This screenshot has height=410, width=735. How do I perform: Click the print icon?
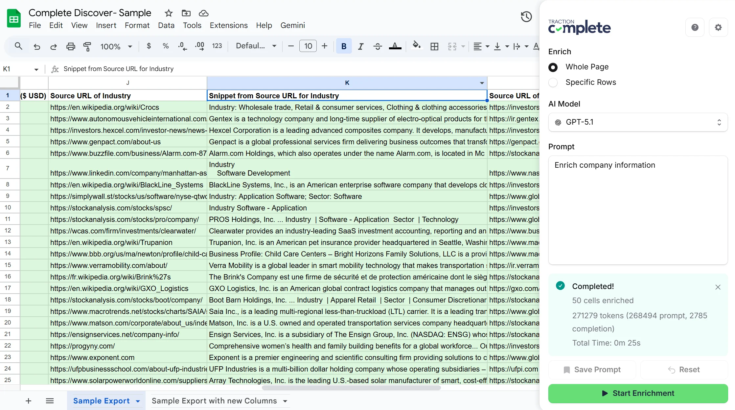pyautogui.click(x=70, y=46)
